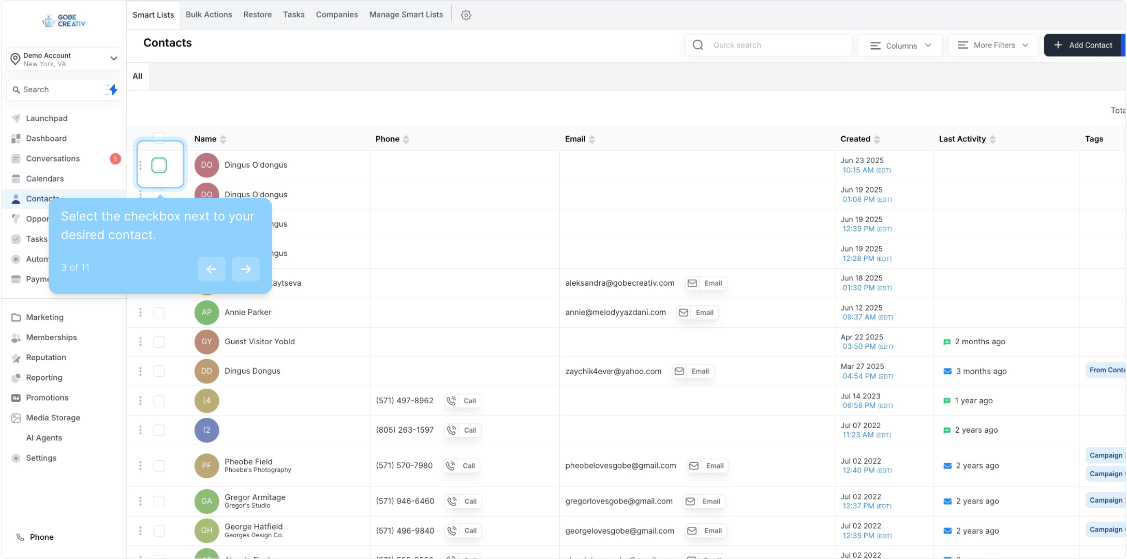Click the back arrow in the tooltip
The width and height of the screenshot is (1127, 559).
tap(211, 269)
